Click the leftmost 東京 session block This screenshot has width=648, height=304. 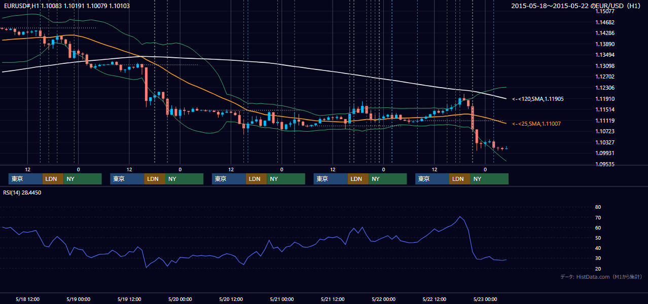[x=25, y=179]
